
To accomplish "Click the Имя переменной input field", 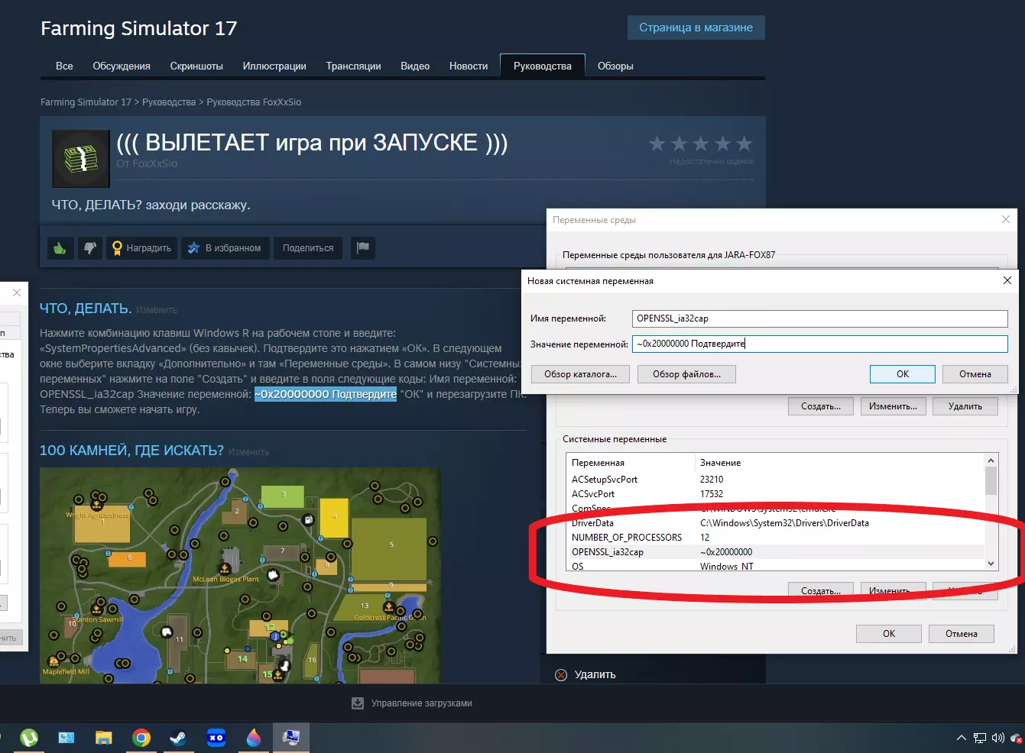I will [x=820, y=318].
